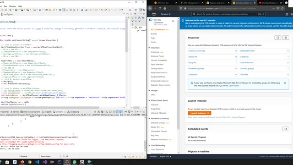The width and height of the screenshot is (293, 165).
Task: Click the Remove All Terminated Launches console icon
Action: click(x=102, y=112)
